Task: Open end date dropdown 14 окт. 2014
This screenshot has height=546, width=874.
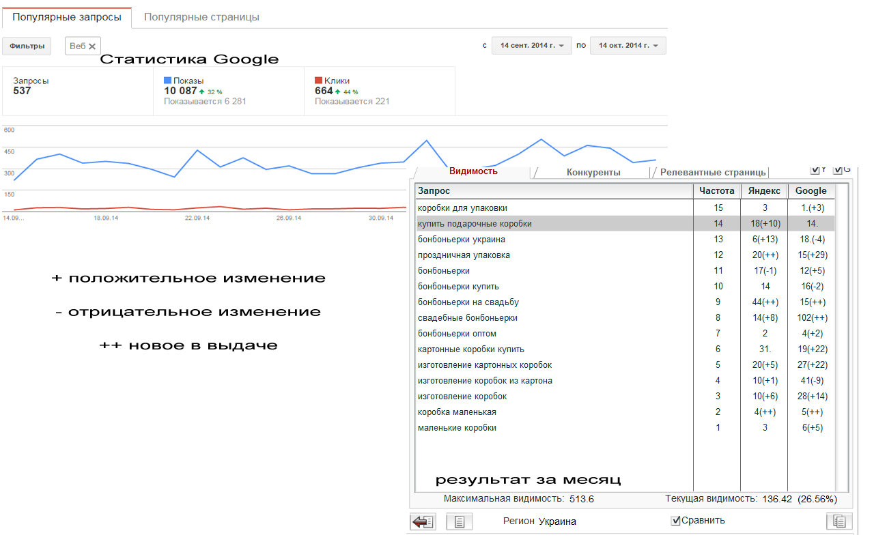Action: coord(628,46)
